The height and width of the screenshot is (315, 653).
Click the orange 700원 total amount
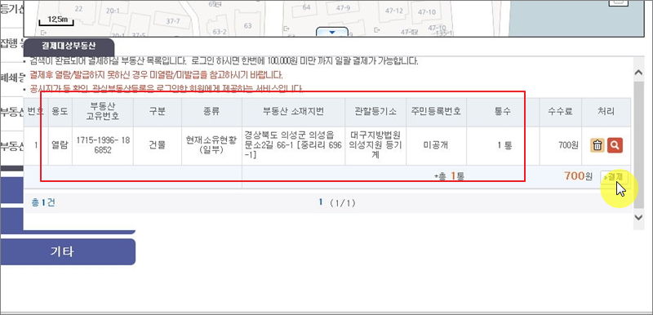pos(578,176)
